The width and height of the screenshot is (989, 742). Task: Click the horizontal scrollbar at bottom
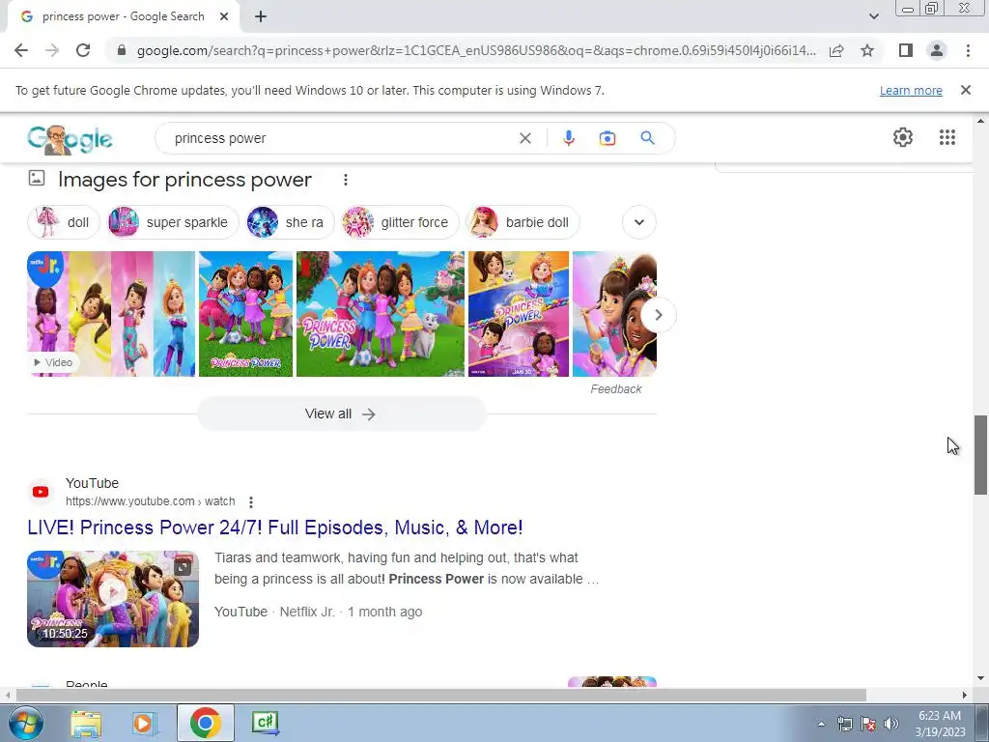click(440, 695)
